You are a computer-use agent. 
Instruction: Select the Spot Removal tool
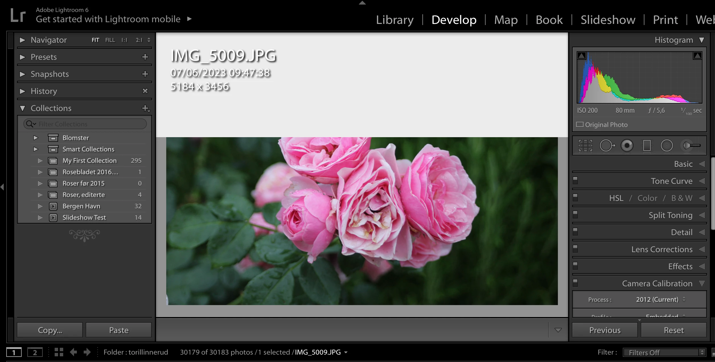[x=607, y=145]
